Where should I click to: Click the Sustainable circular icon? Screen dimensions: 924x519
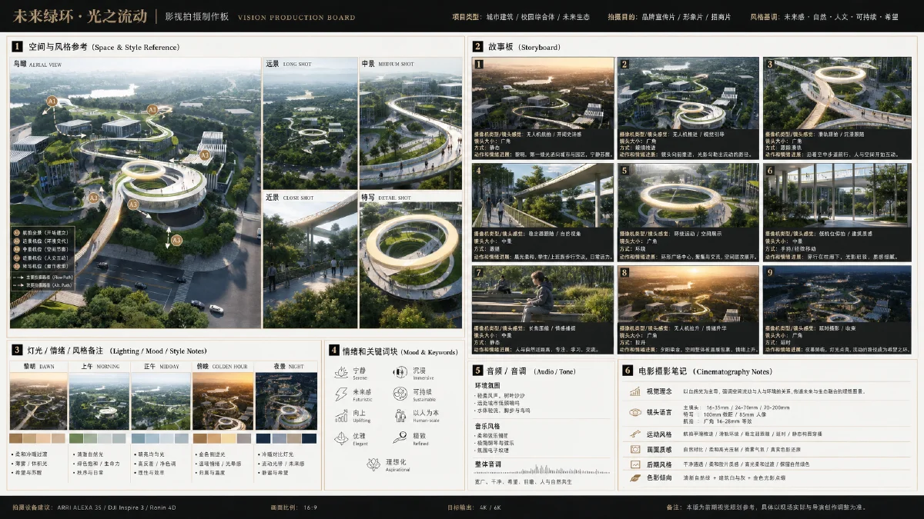400,394
